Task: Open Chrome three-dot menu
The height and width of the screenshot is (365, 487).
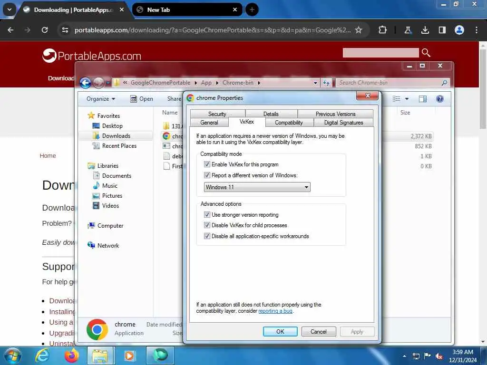Action: pos(477,30)
